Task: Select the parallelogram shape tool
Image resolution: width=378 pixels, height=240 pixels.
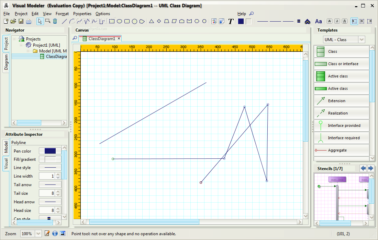Action: click(x=174, y=21)
